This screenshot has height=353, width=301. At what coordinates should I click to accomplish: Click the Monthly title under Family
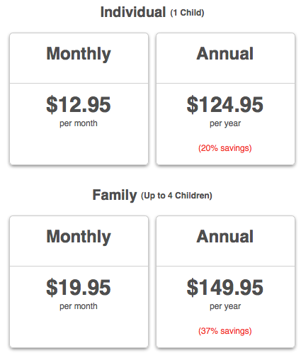(79, 237)
